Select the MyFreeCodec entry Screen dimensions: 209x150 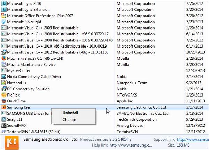click(x=19, y=70)
